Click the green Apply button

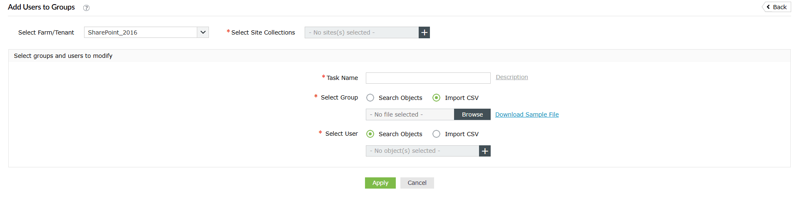click(380, 183)
